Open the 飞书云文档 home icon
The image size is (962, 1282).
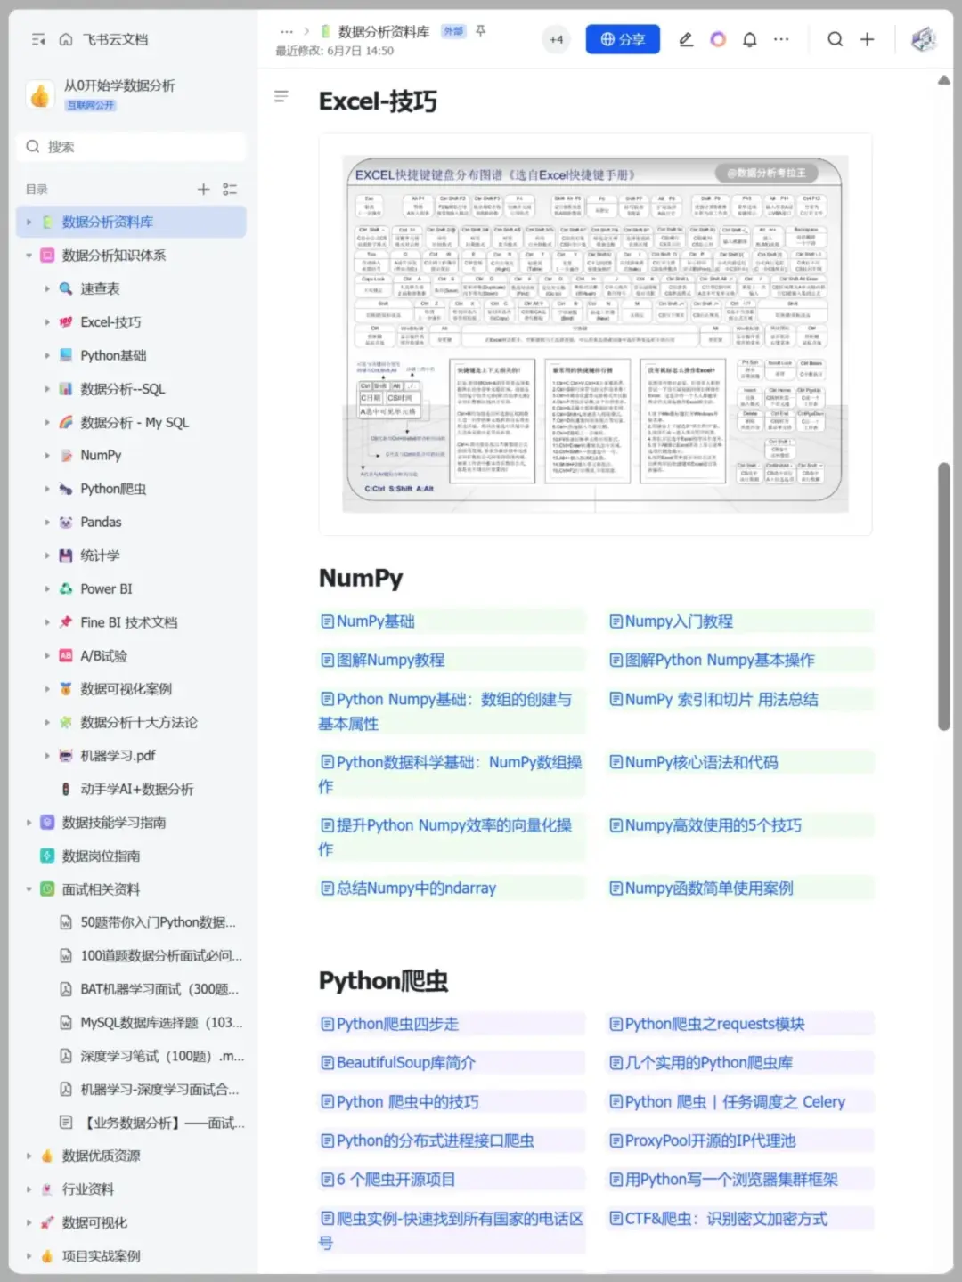[x=66, y=39]
